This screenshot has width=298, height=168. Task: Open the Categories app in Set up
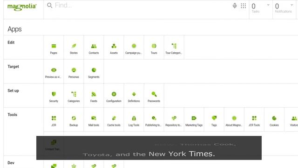[74, 96]
